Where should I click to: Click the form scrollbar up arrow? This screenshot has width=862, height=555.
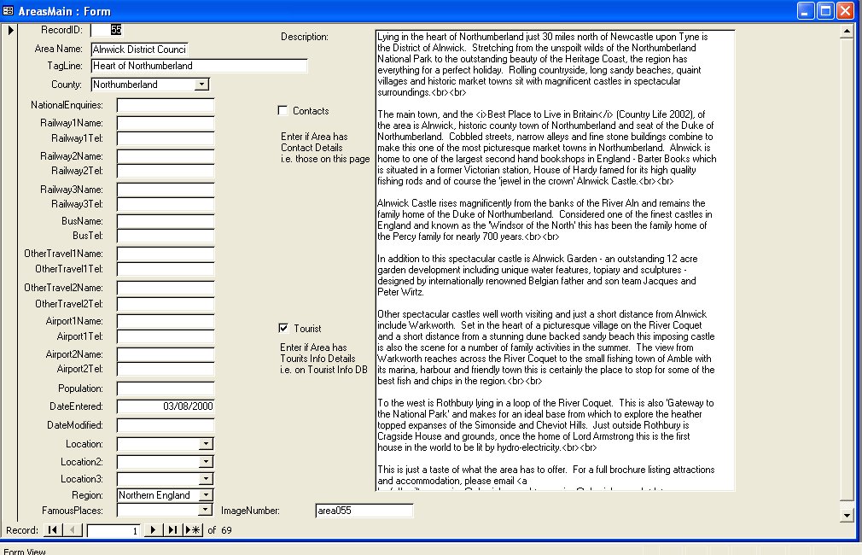847,31
